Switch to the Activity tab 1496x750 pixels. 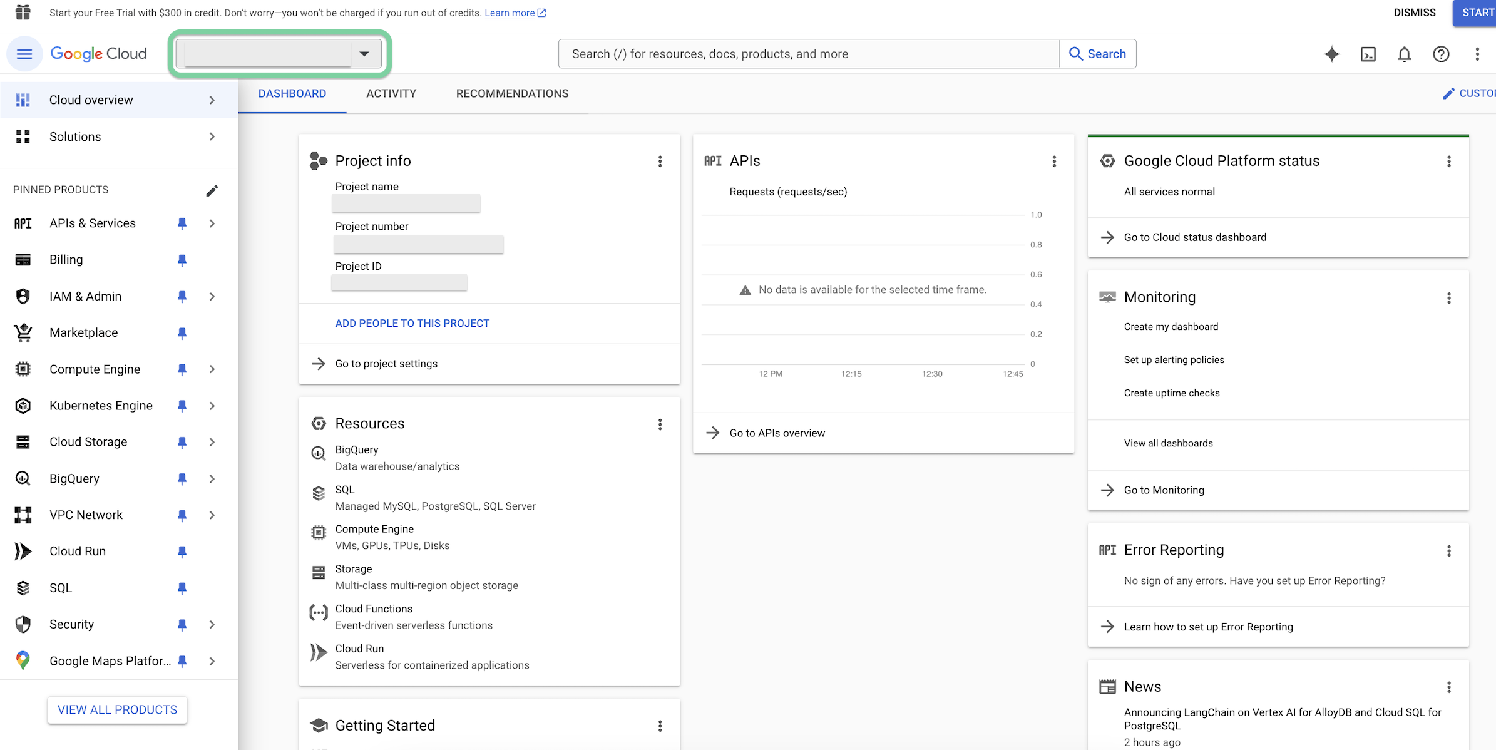[391, 93]
